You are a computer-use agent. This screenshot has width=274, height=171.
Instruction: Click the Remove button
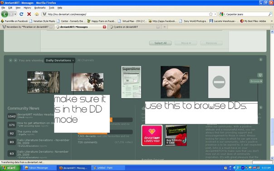coord(211,43)
